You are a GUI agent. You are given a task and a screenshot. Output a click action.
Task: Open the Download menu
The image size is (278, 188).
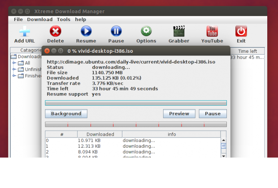(x=40, y=20)
